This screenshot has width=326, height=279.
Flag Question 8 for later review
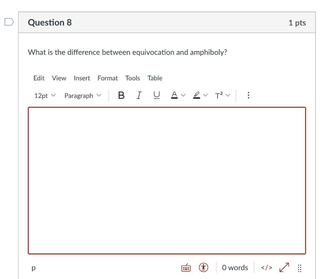point(9,22)
